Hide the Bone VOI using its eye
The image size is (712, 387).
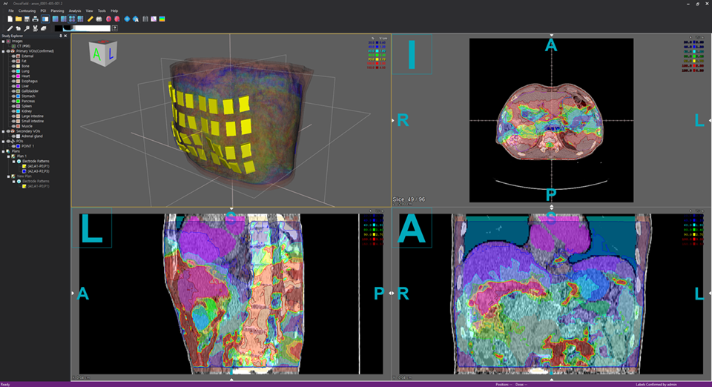13,66
